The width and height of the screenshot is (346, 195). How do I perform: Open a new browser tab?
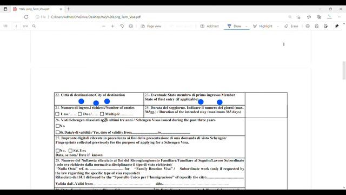click(x=69, y=9)
